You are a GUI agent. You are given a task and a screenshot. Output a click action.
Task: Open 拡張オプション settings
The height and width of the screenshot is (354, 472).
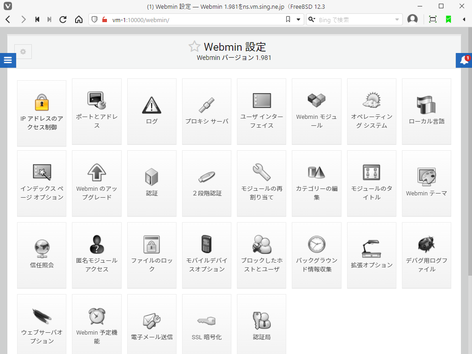coord(372,255)
